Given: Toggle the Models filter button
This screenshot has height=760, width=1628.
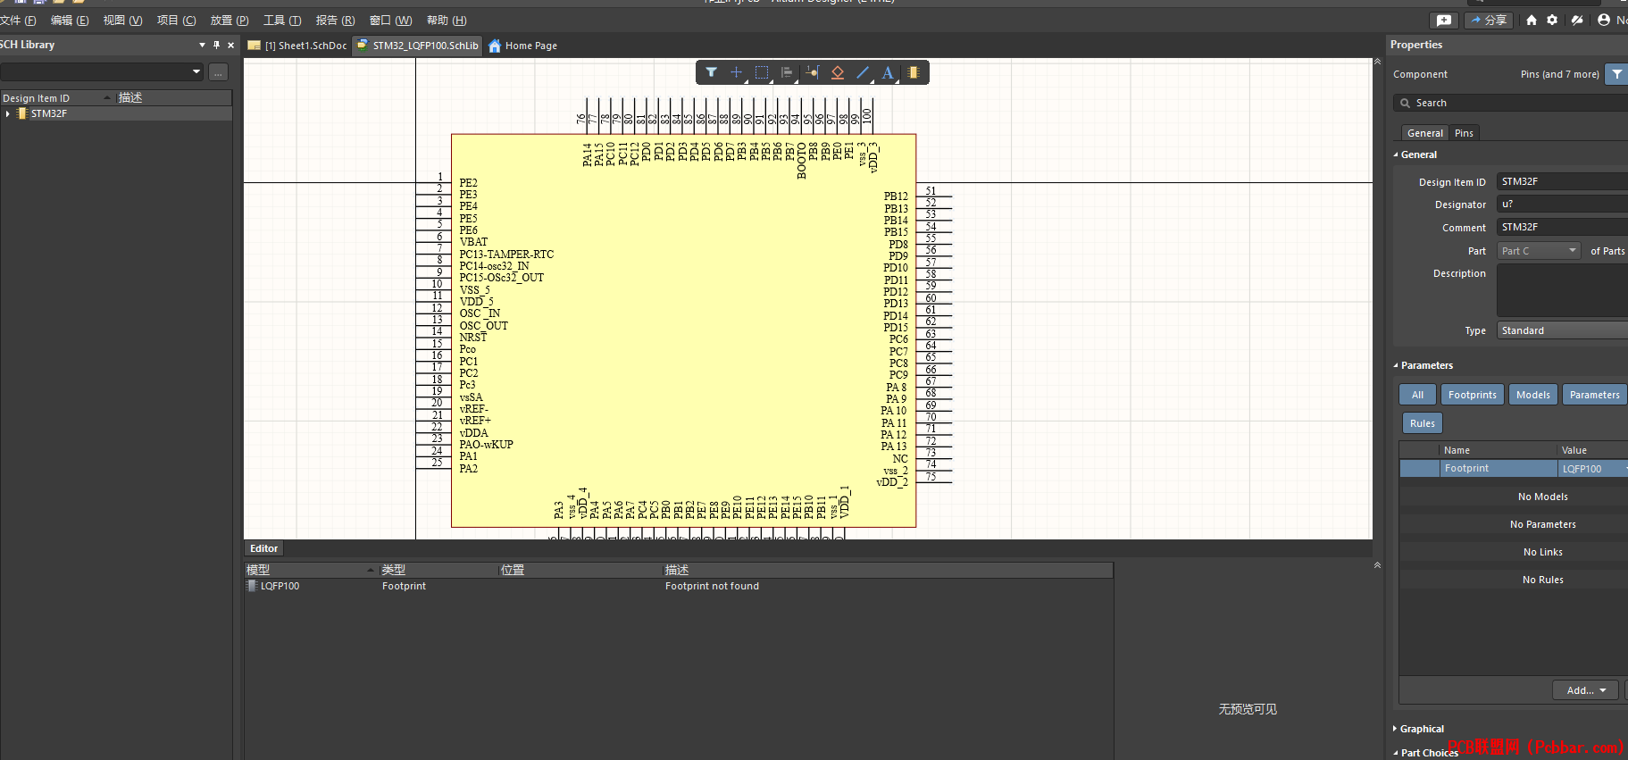Looking at the screenshot, I should [x=1532, y=395].
